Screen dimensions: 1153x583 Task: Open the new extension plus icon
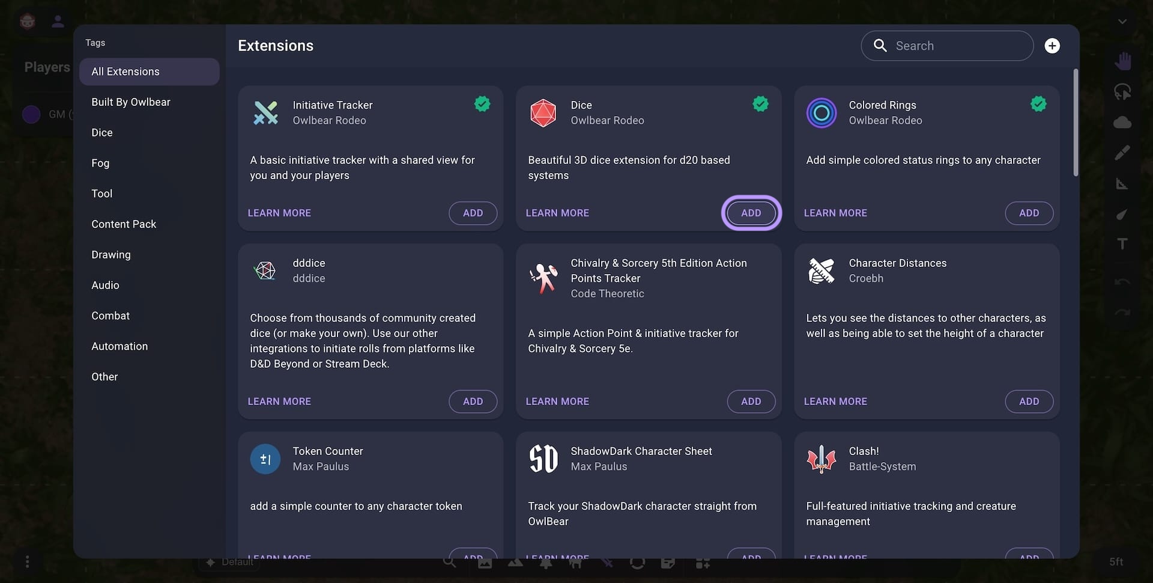(1052, 45)
